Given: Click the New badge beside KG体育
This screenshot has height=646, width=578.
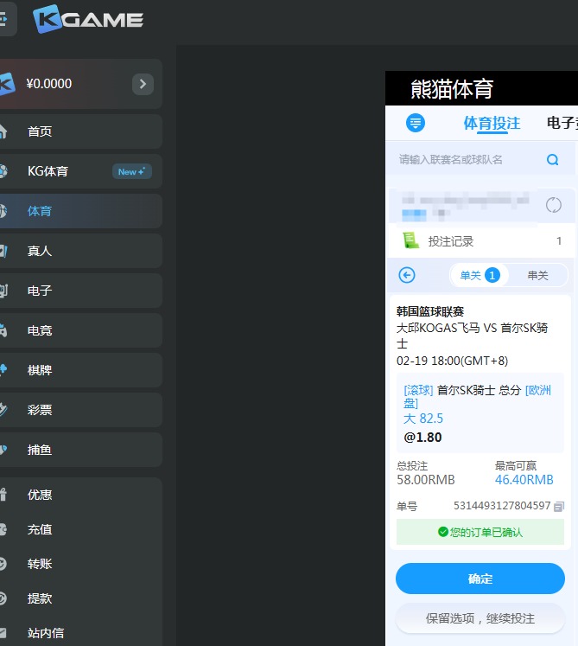Looking at the screenshot, I should tap(131, 171).
